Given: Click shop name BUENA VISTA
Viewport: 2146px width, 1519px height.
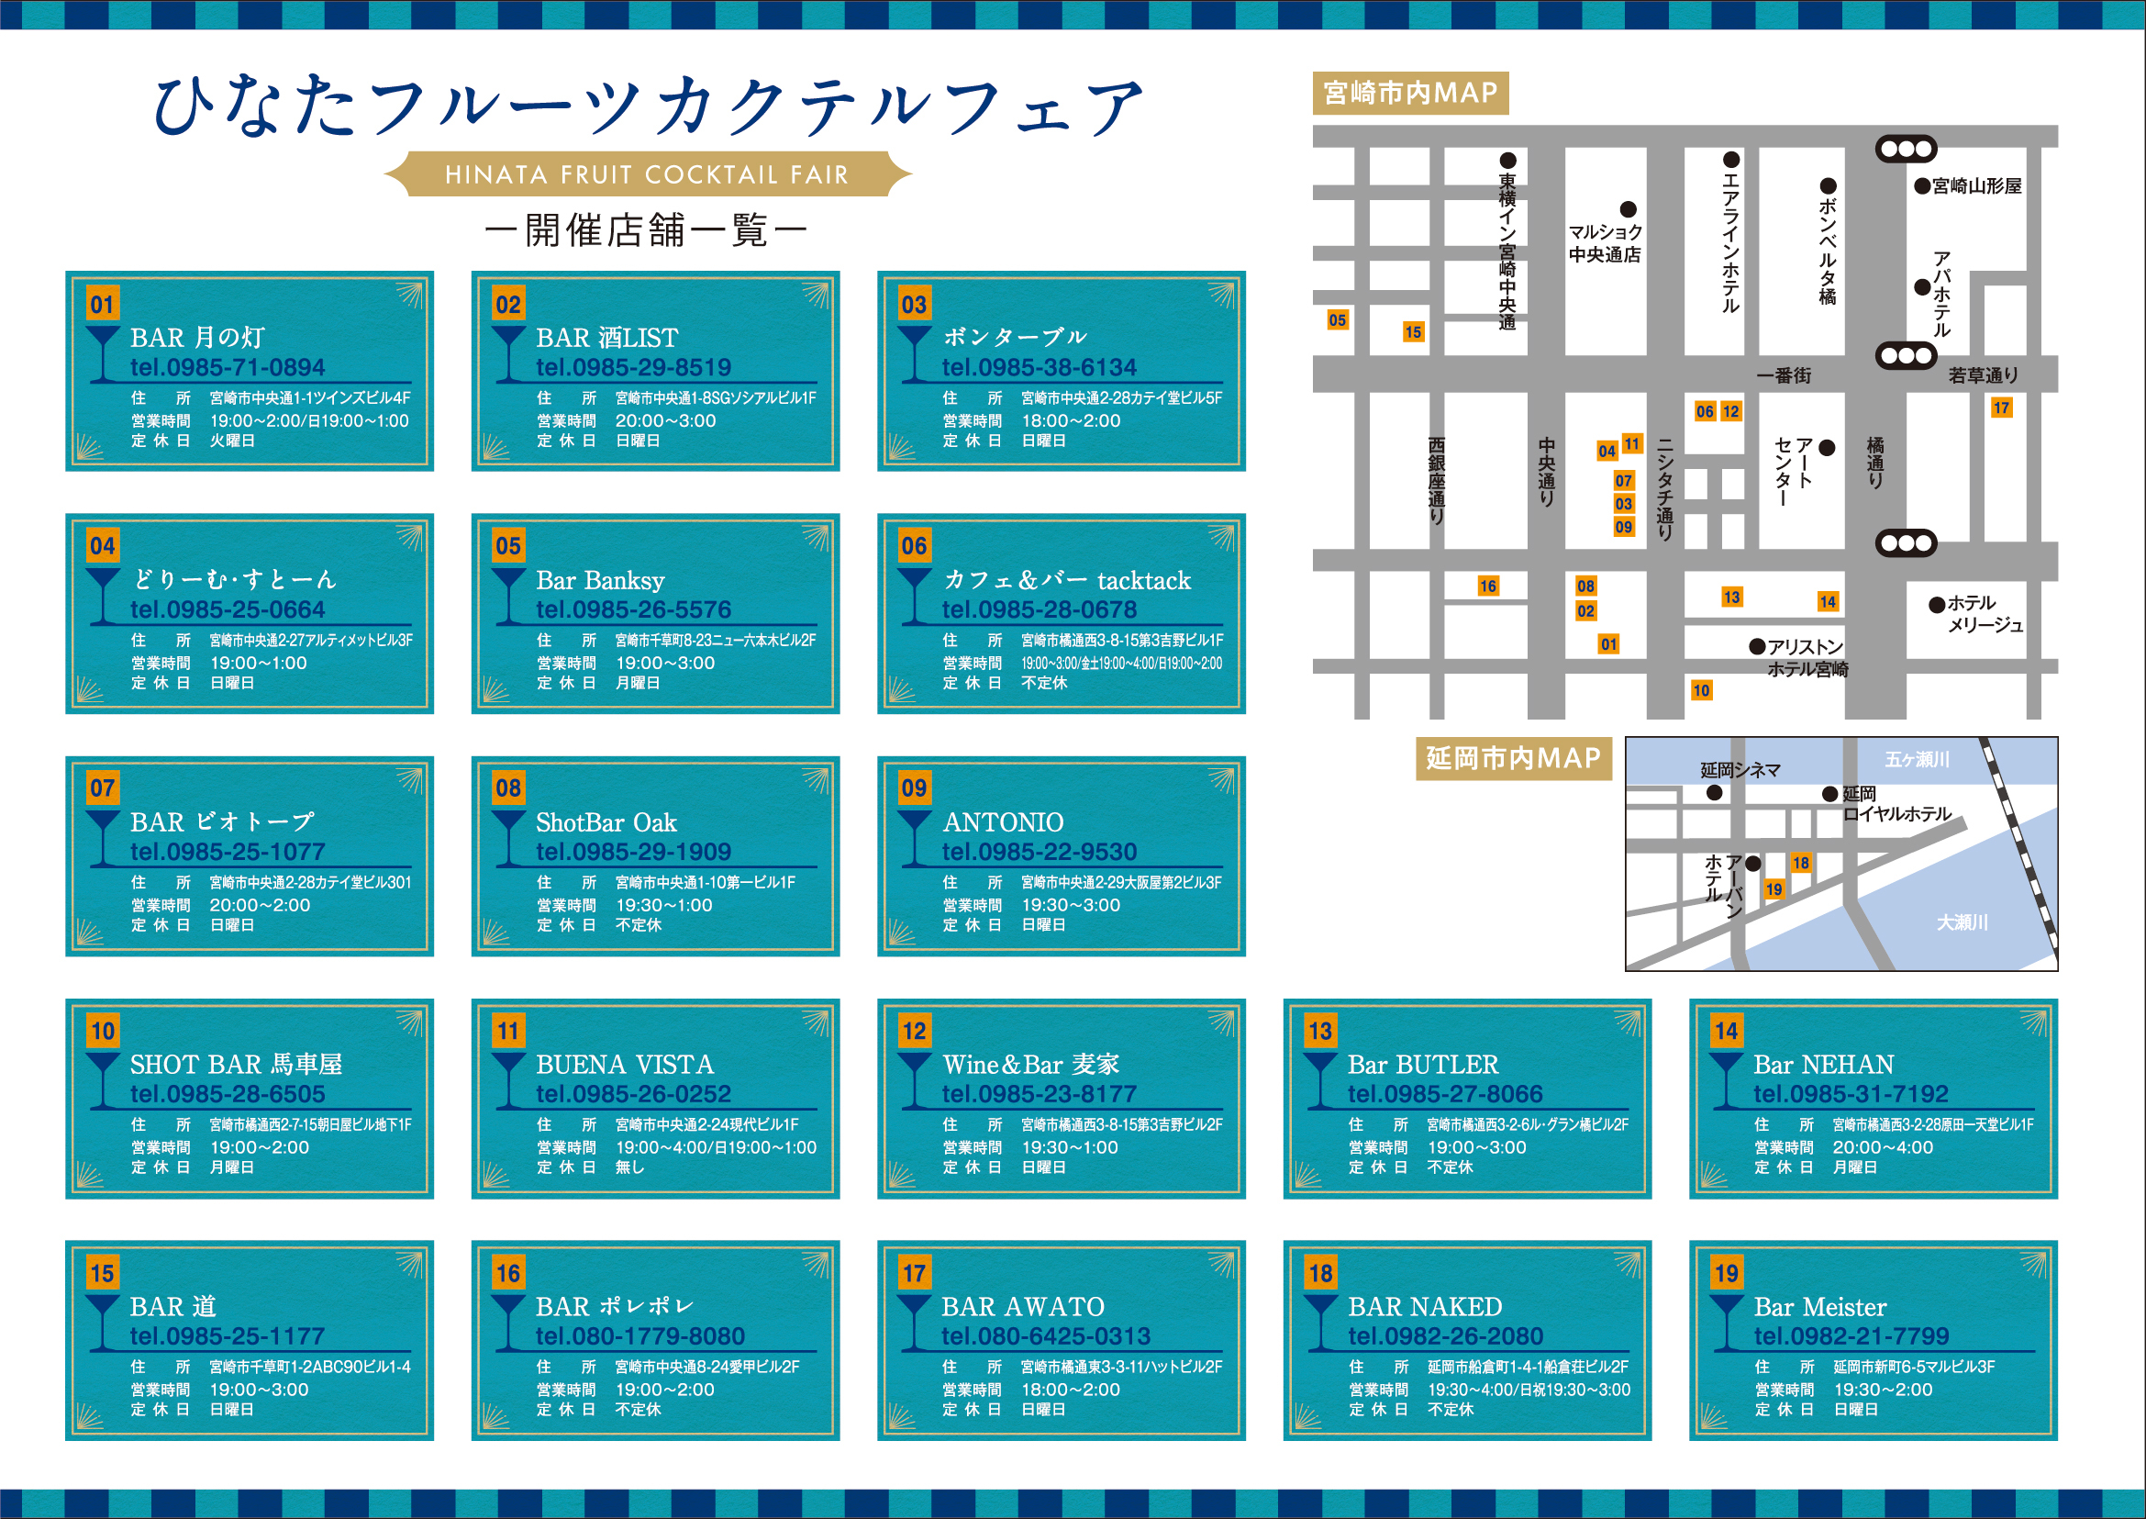Looking at the screenshot, I should click(x=625, y=1065).
